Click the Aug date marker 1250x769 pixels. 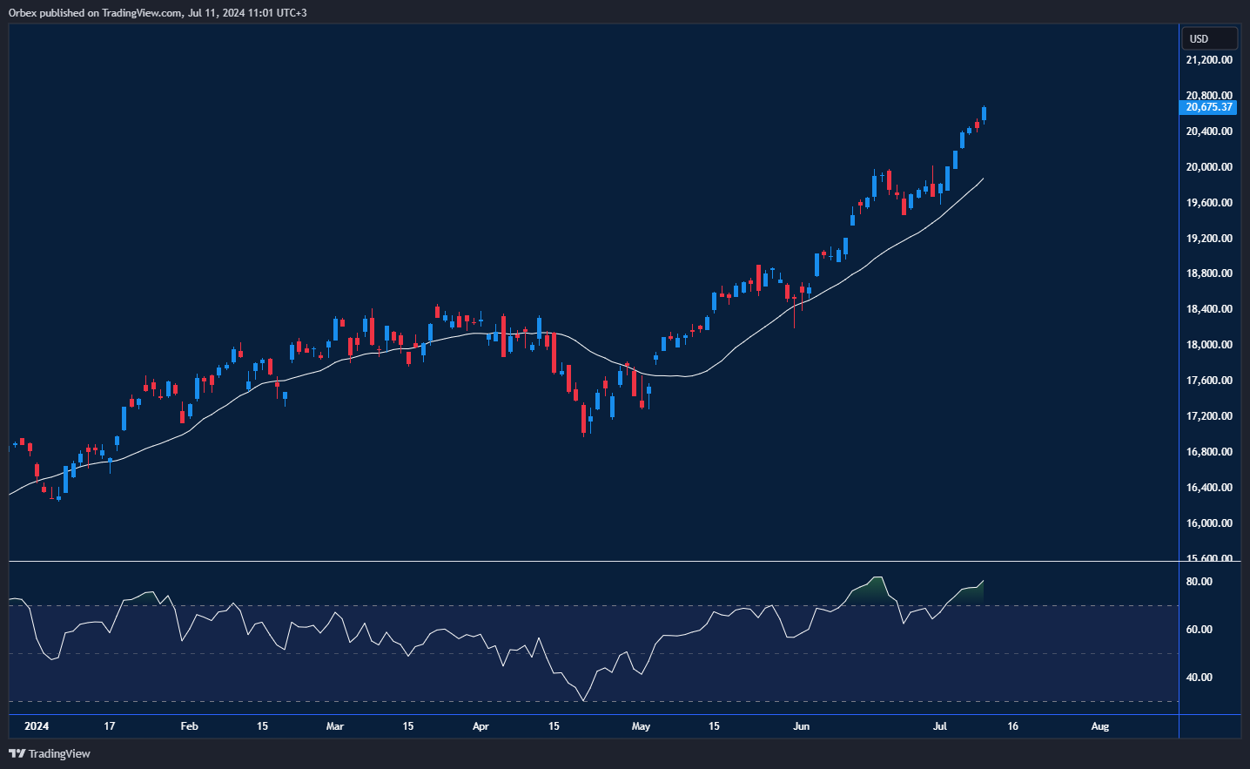tap(1099, 726)
